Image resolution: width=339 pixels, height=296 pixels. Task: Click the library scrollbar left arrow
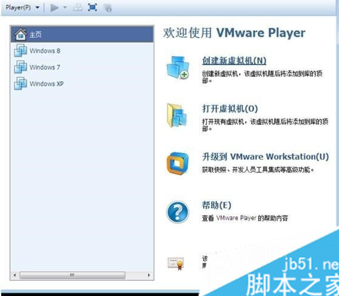[x=15, y=275]
